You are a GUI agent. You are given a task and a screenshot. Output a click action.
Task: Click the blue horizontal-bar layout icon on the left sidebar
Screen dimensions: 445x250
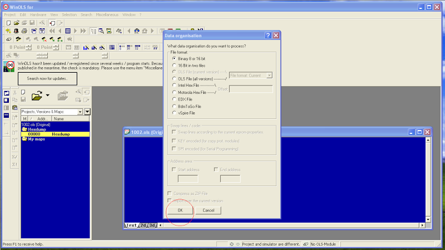6,116
